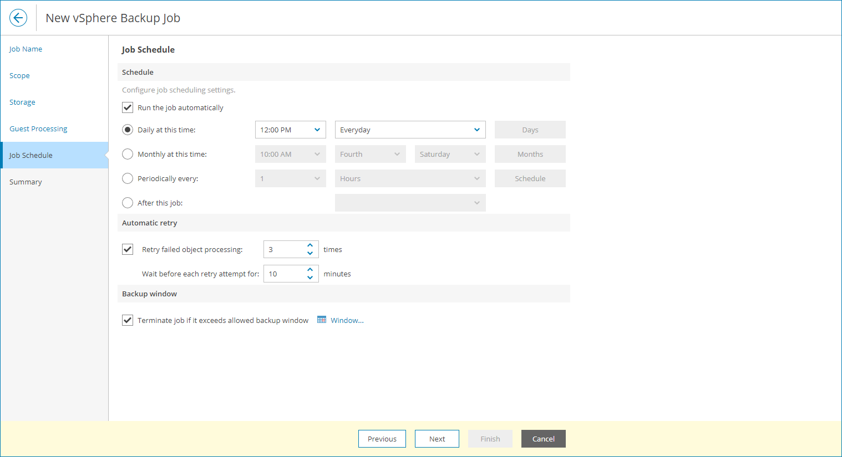
Task: Click the backup window calendar grid icon
Action: (322, 320)
